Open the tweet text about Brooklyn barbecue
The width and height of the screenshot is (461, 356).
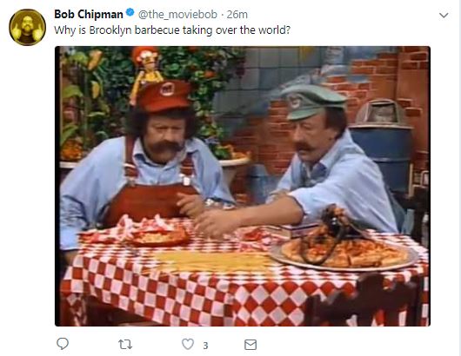tap(172, 30)
